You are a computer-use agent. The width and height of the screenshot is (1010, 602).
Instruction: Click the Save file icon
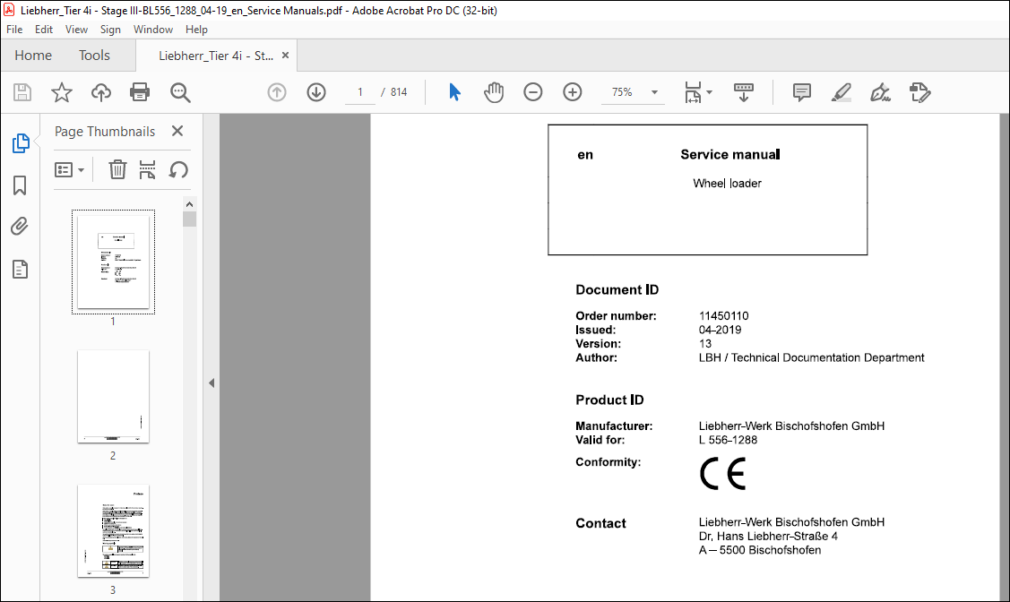pos(22,92)
